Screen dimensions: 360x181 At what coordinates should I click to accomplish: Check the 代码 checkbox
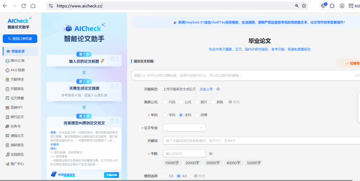click(165, 102)
